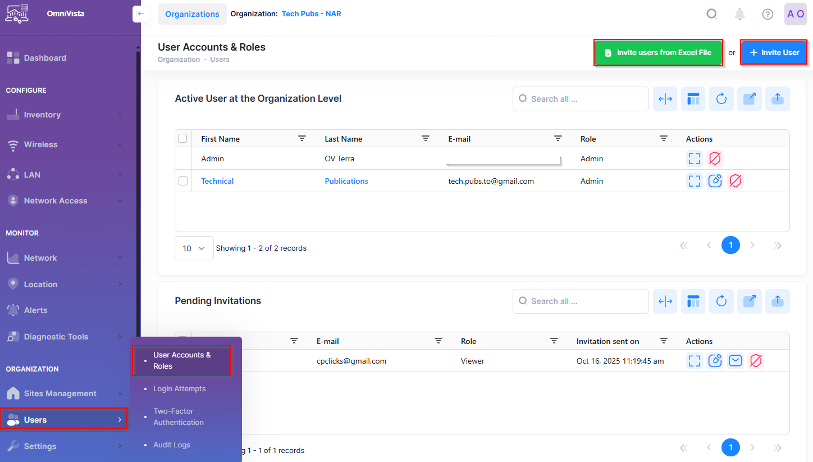Click the Invite User button

[x=774, y=52]
